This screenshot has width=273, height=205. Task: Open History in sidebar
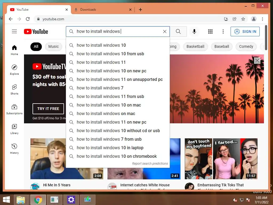(x=14, y=149)
